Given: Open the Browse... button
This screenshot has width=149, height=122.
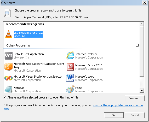Looking at the screenshot, I should (x=135, y=98).
